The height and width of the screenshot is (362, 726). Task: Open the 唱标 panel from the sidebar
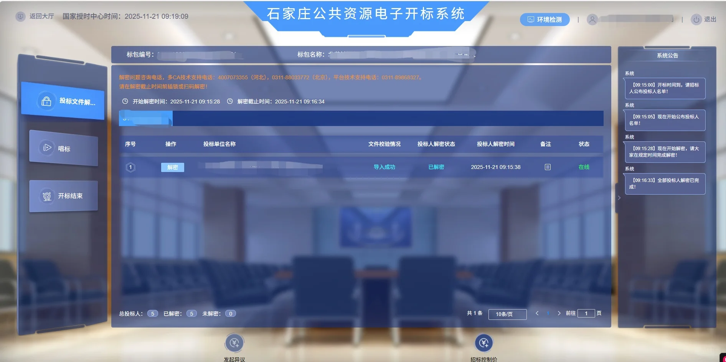[63, 149]
